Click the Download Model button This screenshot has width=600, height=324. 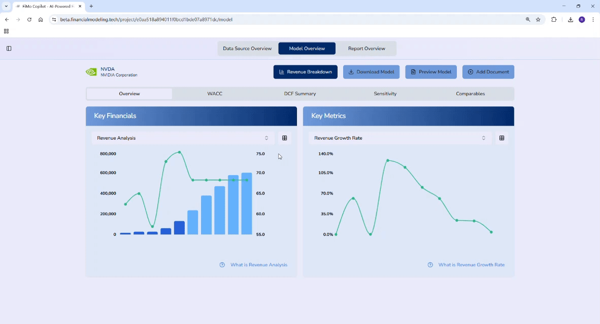tap(371, 72)
